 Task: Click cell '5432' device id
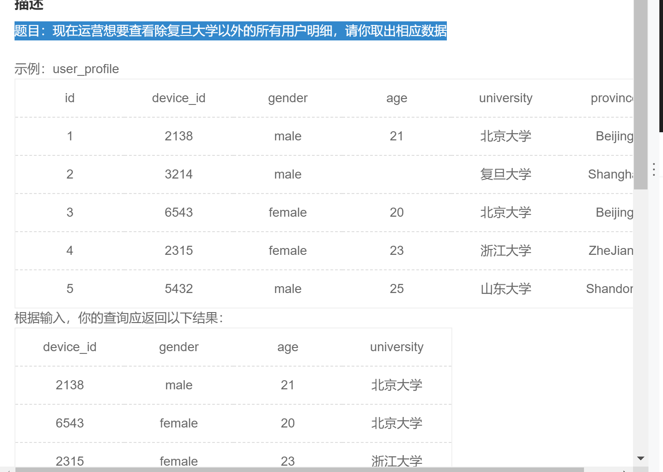tap(178, 289)
